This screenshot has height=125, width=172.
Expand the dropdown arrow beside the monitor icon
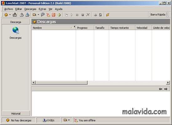(38, 15)
